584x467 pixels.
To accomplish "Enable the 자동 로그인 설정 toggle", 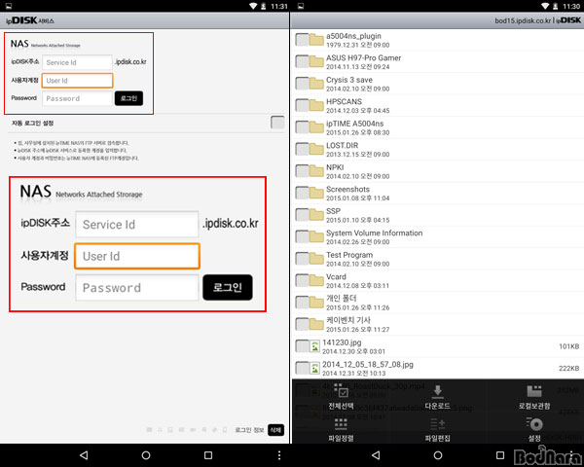I will [x=277, y=123].
